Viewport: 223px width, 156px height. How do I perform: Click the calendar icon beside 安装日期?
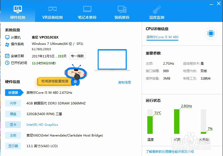[x=7, y=56]
